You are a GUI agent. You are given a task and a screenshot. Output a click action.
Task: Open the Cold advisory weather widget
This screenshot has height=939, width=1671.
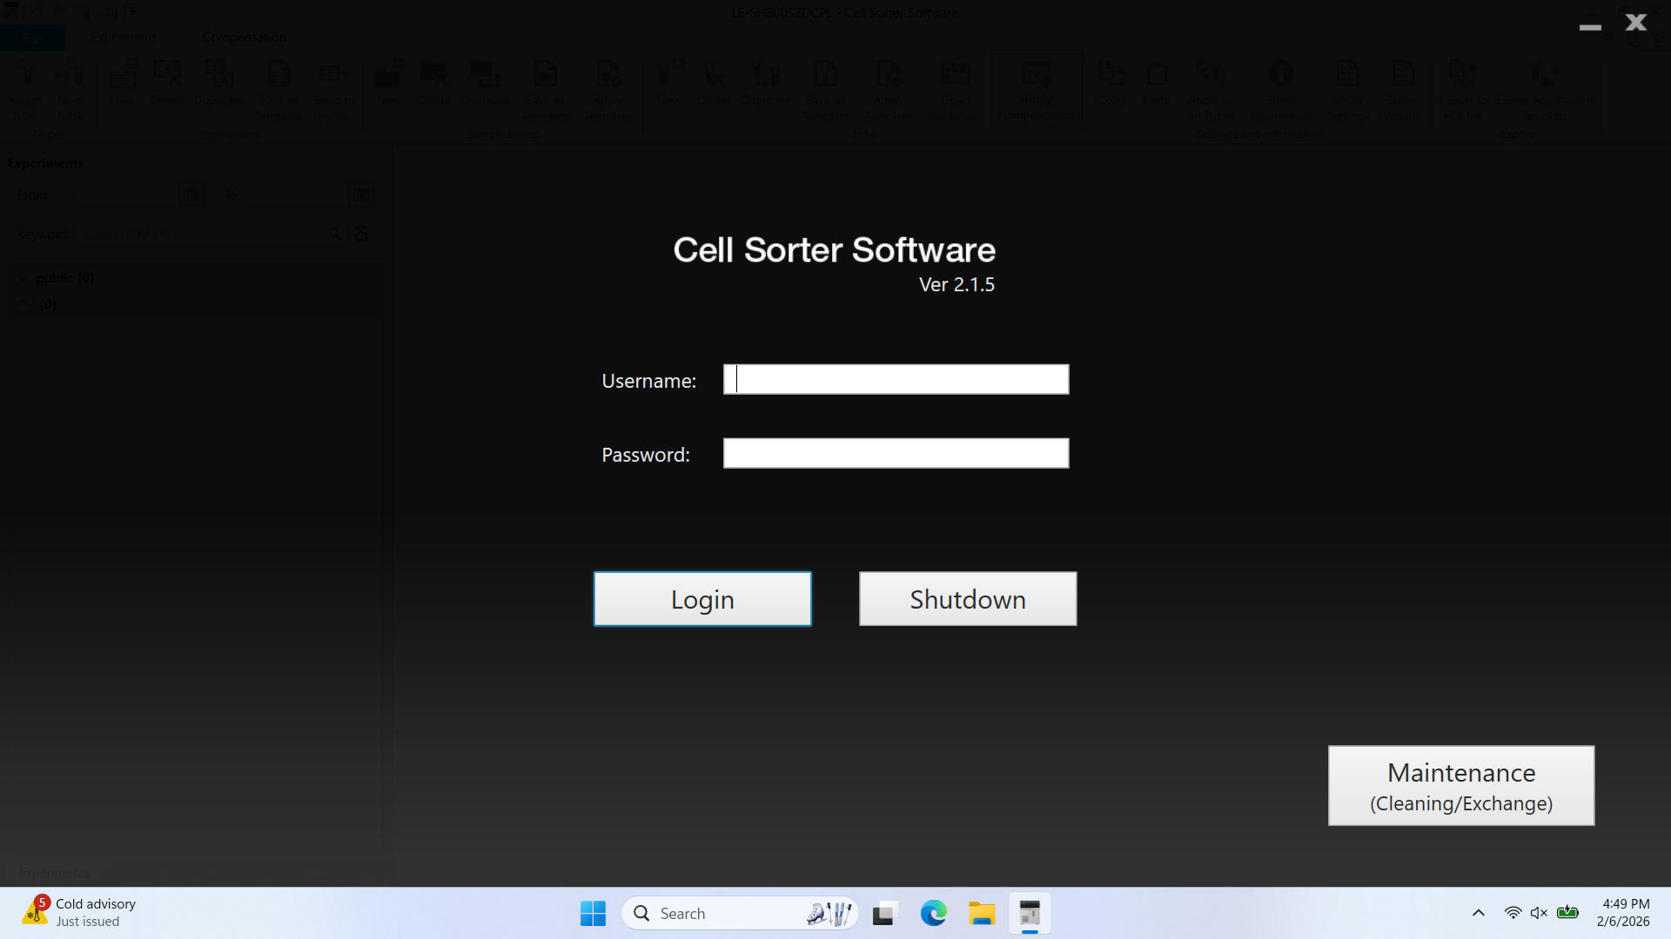pyautogui.click(x=80, y=912)
